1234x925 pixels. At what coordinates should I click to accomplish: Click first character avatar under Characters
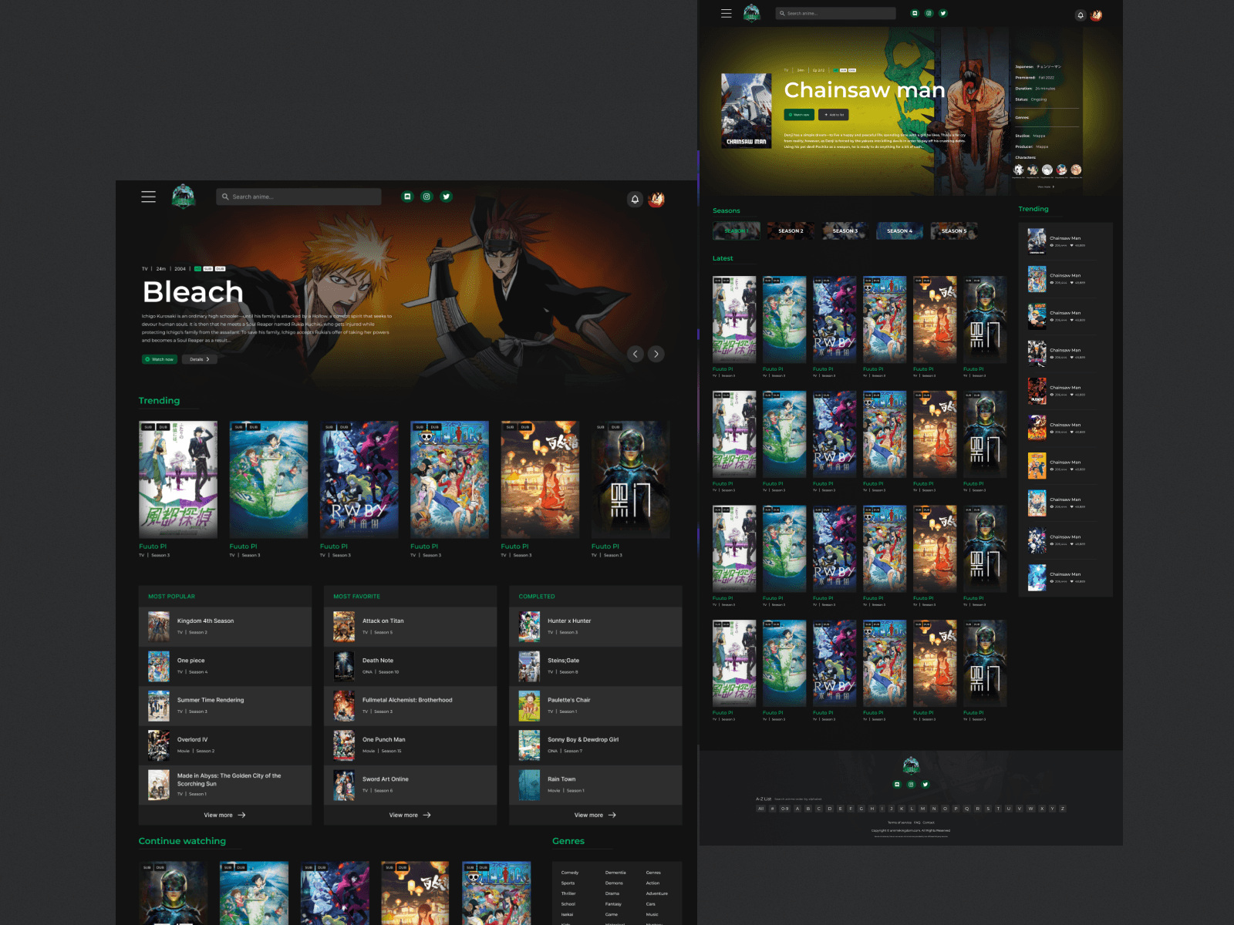coord(1019,170)
